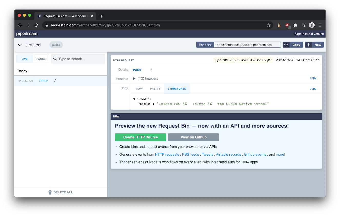Open the VLC extension icon

pos(279,25)
